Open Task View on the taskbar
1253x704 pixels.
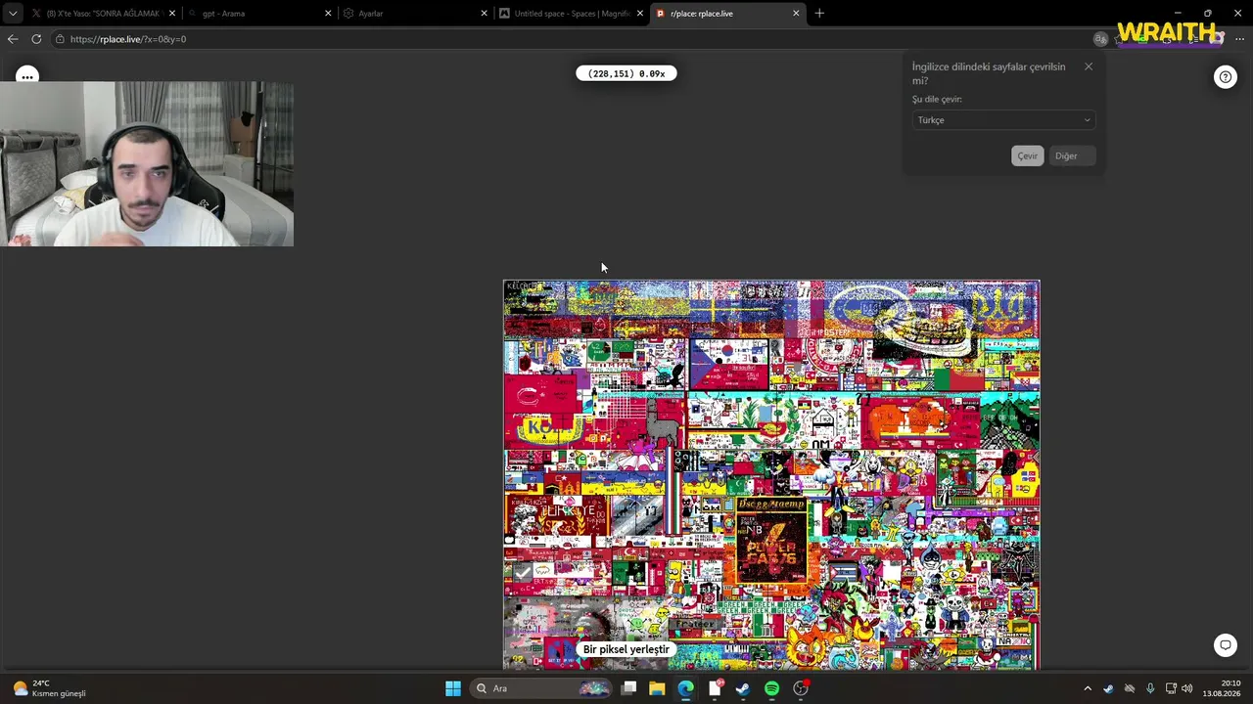(629, 688)
